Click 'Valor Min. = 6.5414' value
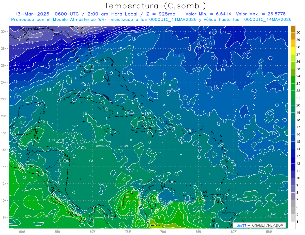The image size is (305, 235). click(209, 14)
